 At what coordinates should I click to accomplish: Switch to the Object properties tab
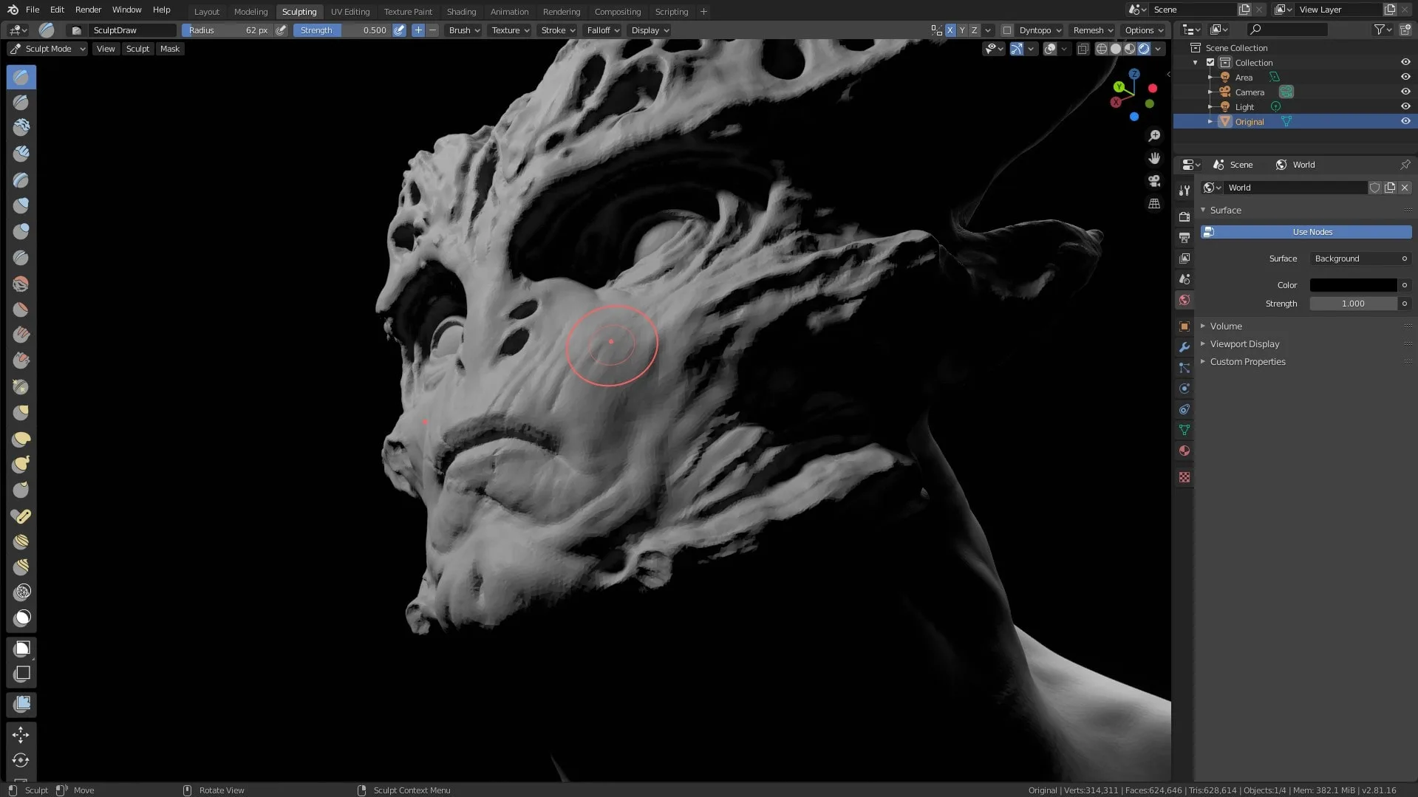pyautogui.click(x=1184, y=326)
